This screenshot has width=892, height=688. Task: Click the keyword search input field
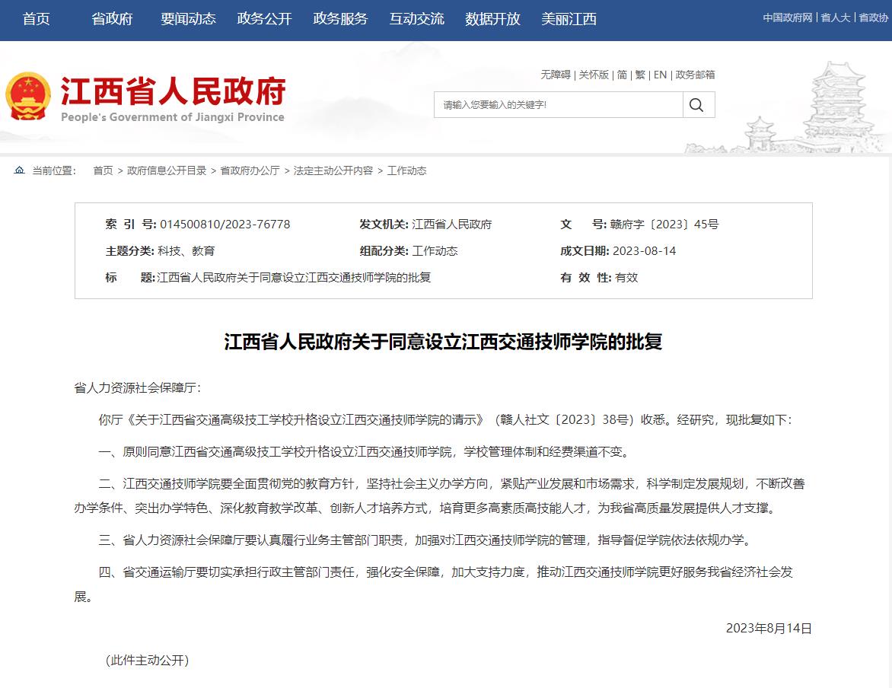[558, 105]
